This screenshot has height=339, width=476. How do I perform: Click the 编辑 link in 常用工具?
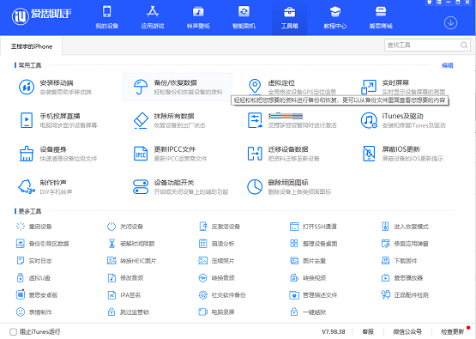pyautogui.click(x=447, y=65)
